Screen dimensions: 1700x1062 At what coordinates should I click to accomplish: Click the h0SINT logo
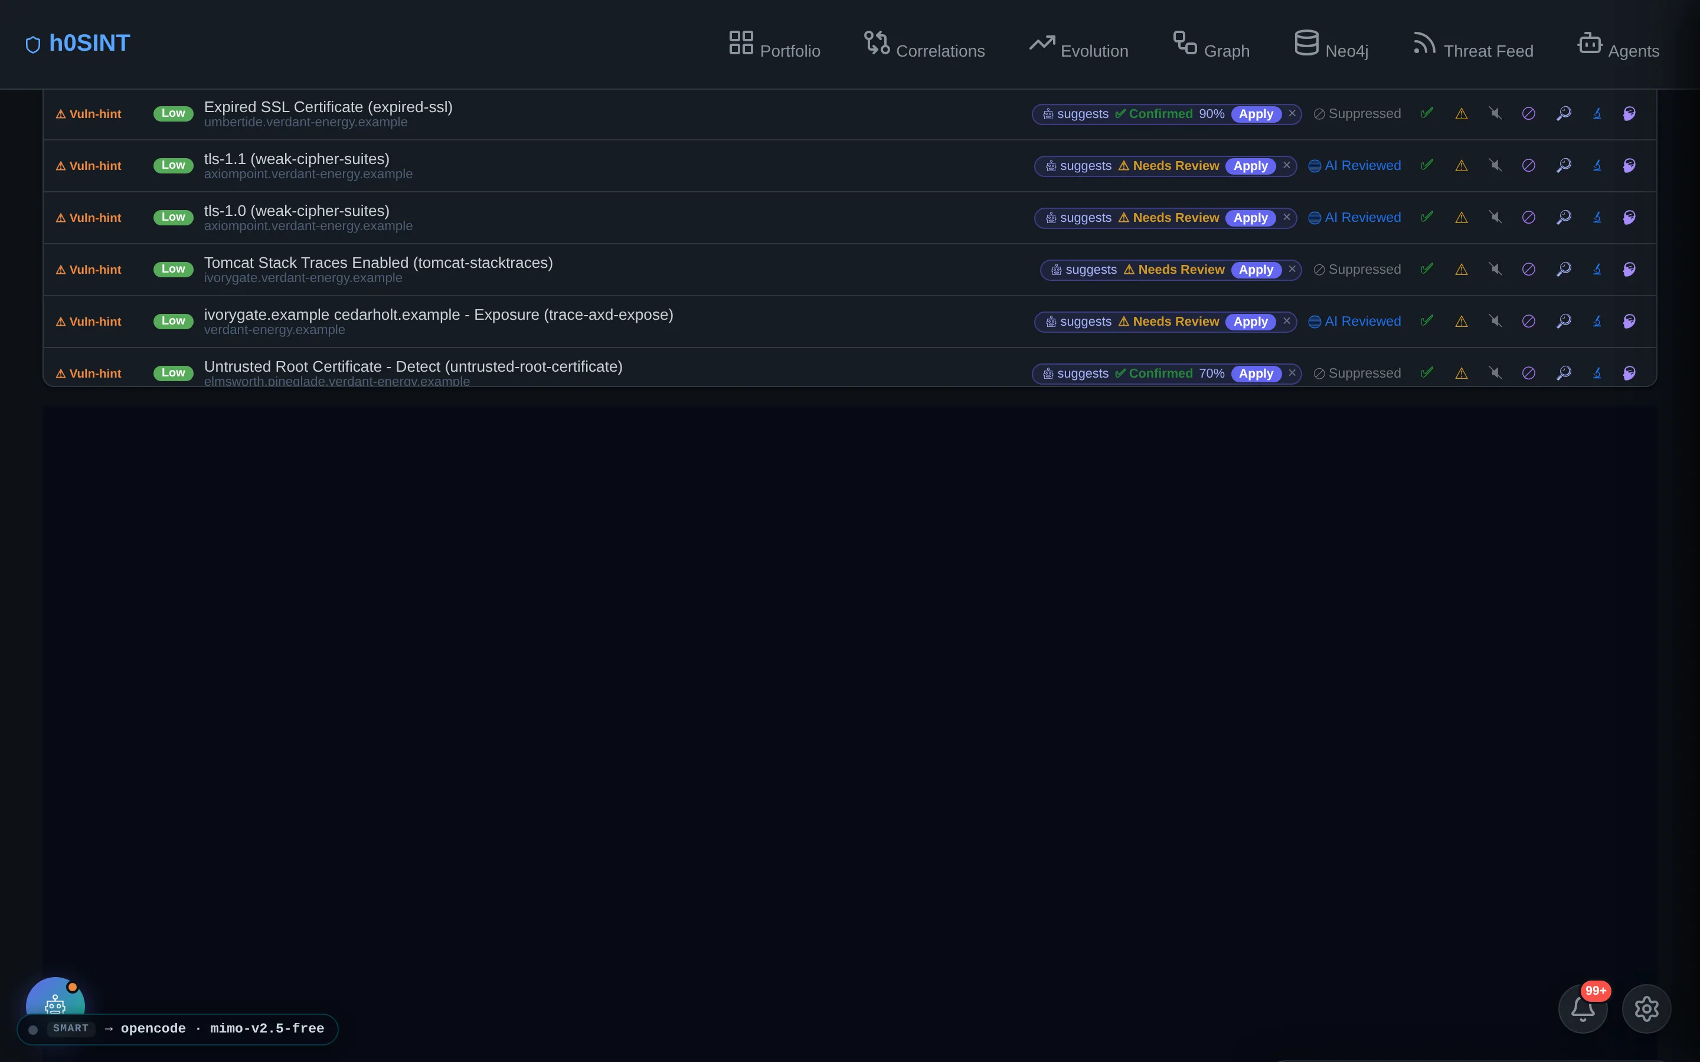[x=78, y=44]
